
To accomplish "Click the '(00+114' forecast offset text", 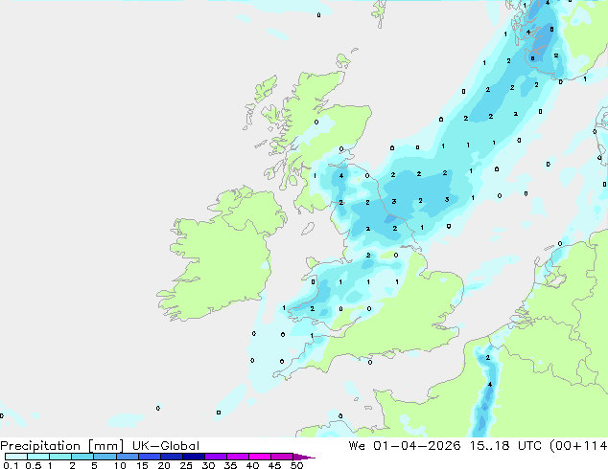I will click(579, 446).
